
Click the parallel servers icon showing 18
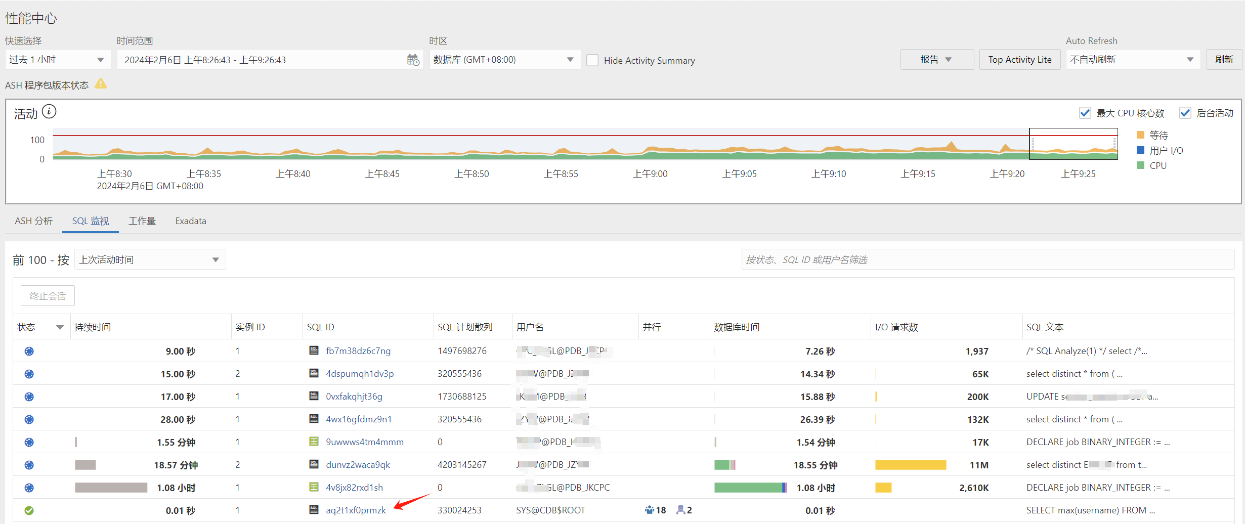(x=650, y=510)
